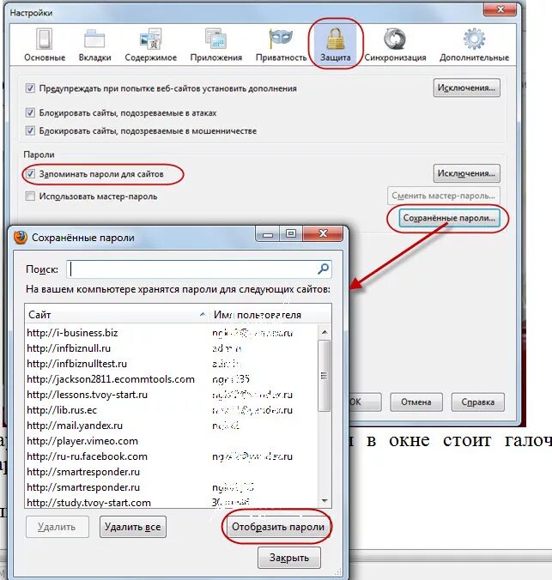Open password Исключения button
The width and height of the screenshot is (552, 580).
(466, 173)
